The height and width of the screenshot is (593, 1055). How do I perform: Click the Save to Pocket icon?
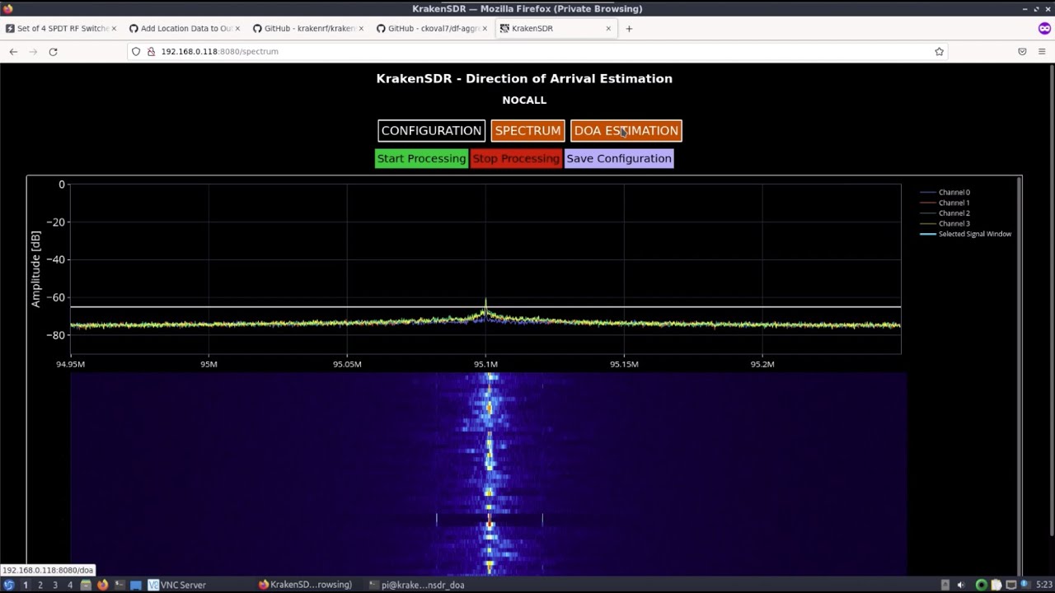[1022, 51]
